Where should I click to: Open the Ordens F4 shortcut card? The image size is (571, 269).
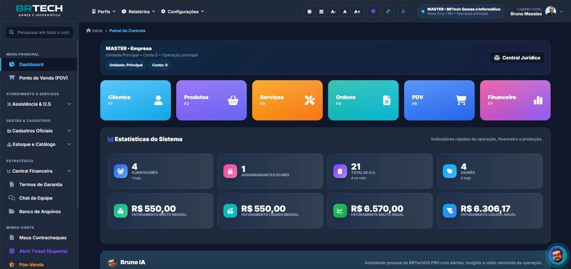tap(363, 100)
